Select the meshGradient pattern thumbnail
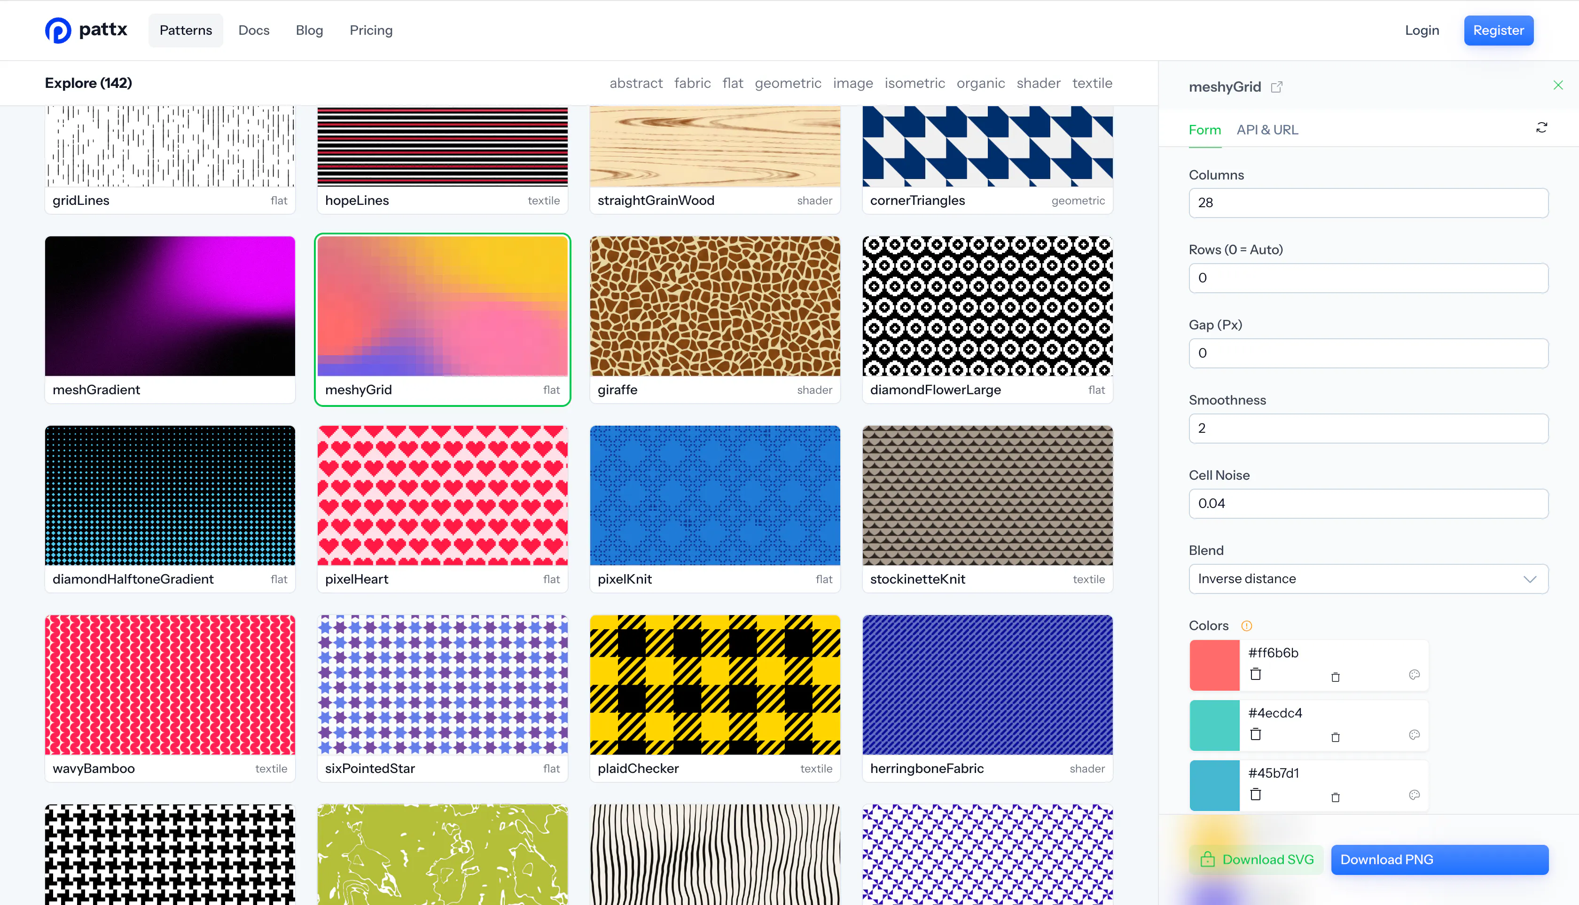Viewport: 1579px width, 905px height. point(170,306)
